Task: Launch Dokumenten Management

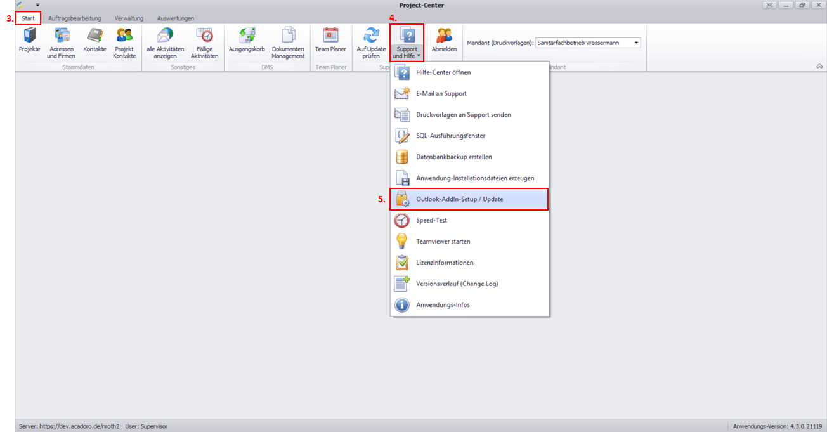Action: (288, 42)
